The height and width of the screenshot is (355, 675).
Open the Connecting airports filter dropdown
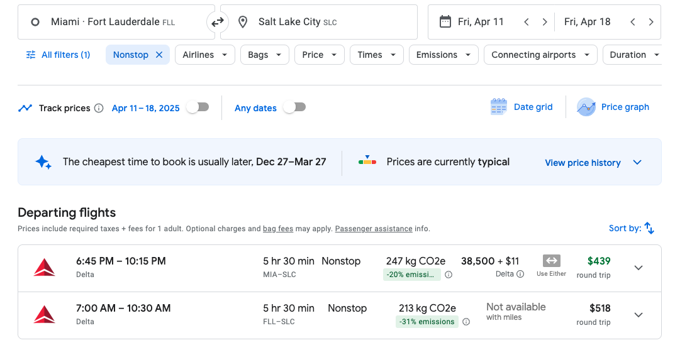pos(540,55)
